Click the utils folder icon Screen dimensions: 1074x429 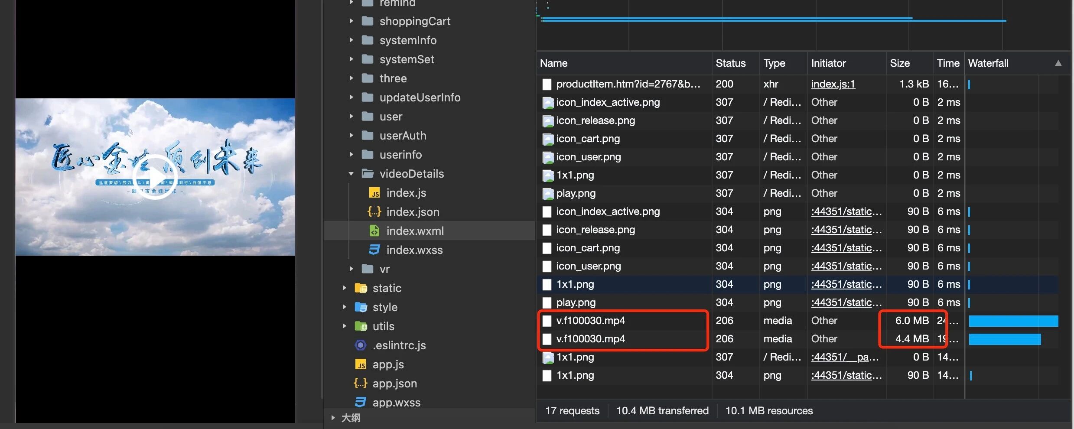coord(361,326)
